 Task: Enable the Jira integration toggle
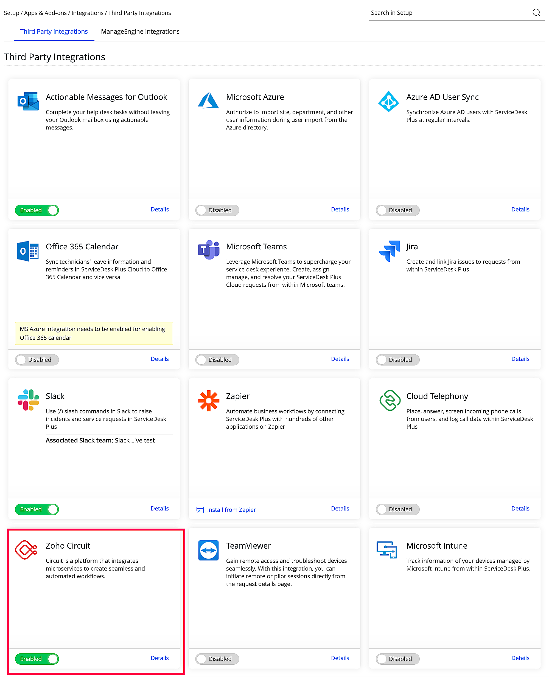pos(397,360)
